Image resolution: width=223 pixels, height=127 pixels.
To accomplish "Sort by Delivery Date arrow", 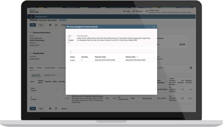I will coord(137,57).
